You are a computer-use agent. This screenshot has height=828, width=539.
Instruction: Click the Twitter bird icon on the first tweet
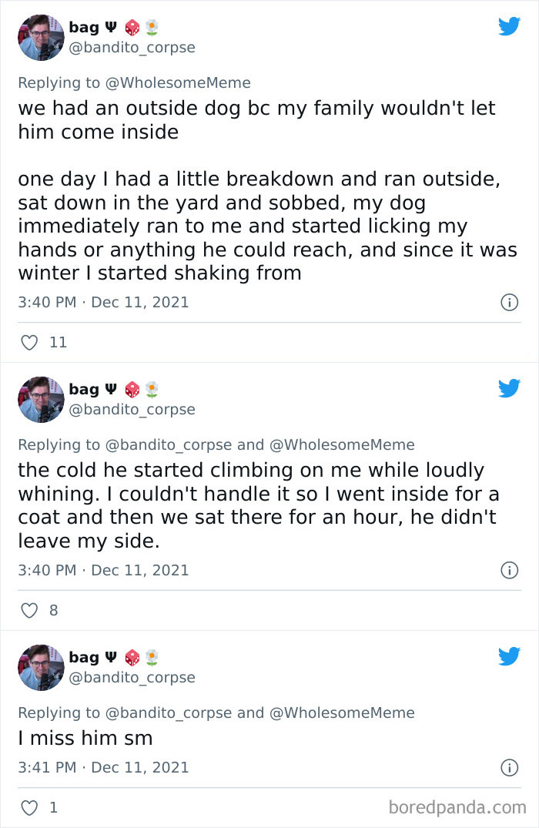click(509, 25)
